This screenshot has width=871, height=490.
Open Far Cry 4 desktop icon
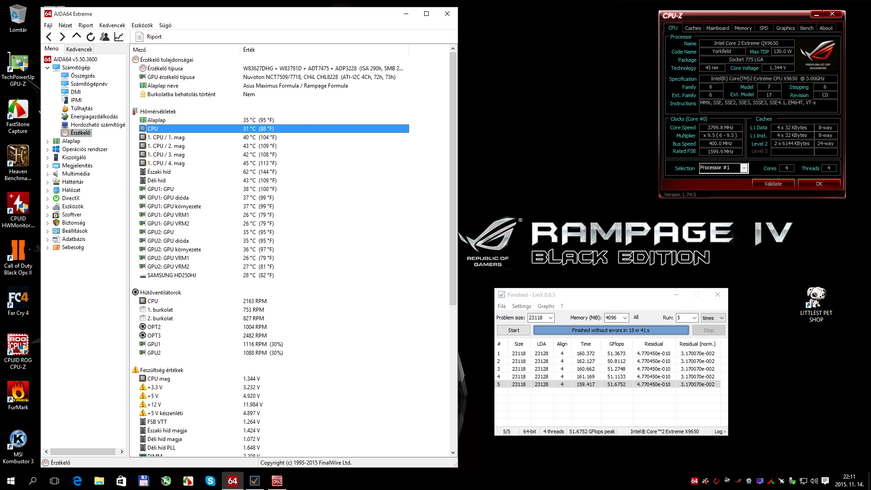pyautogui.click(x=18, y=301)
